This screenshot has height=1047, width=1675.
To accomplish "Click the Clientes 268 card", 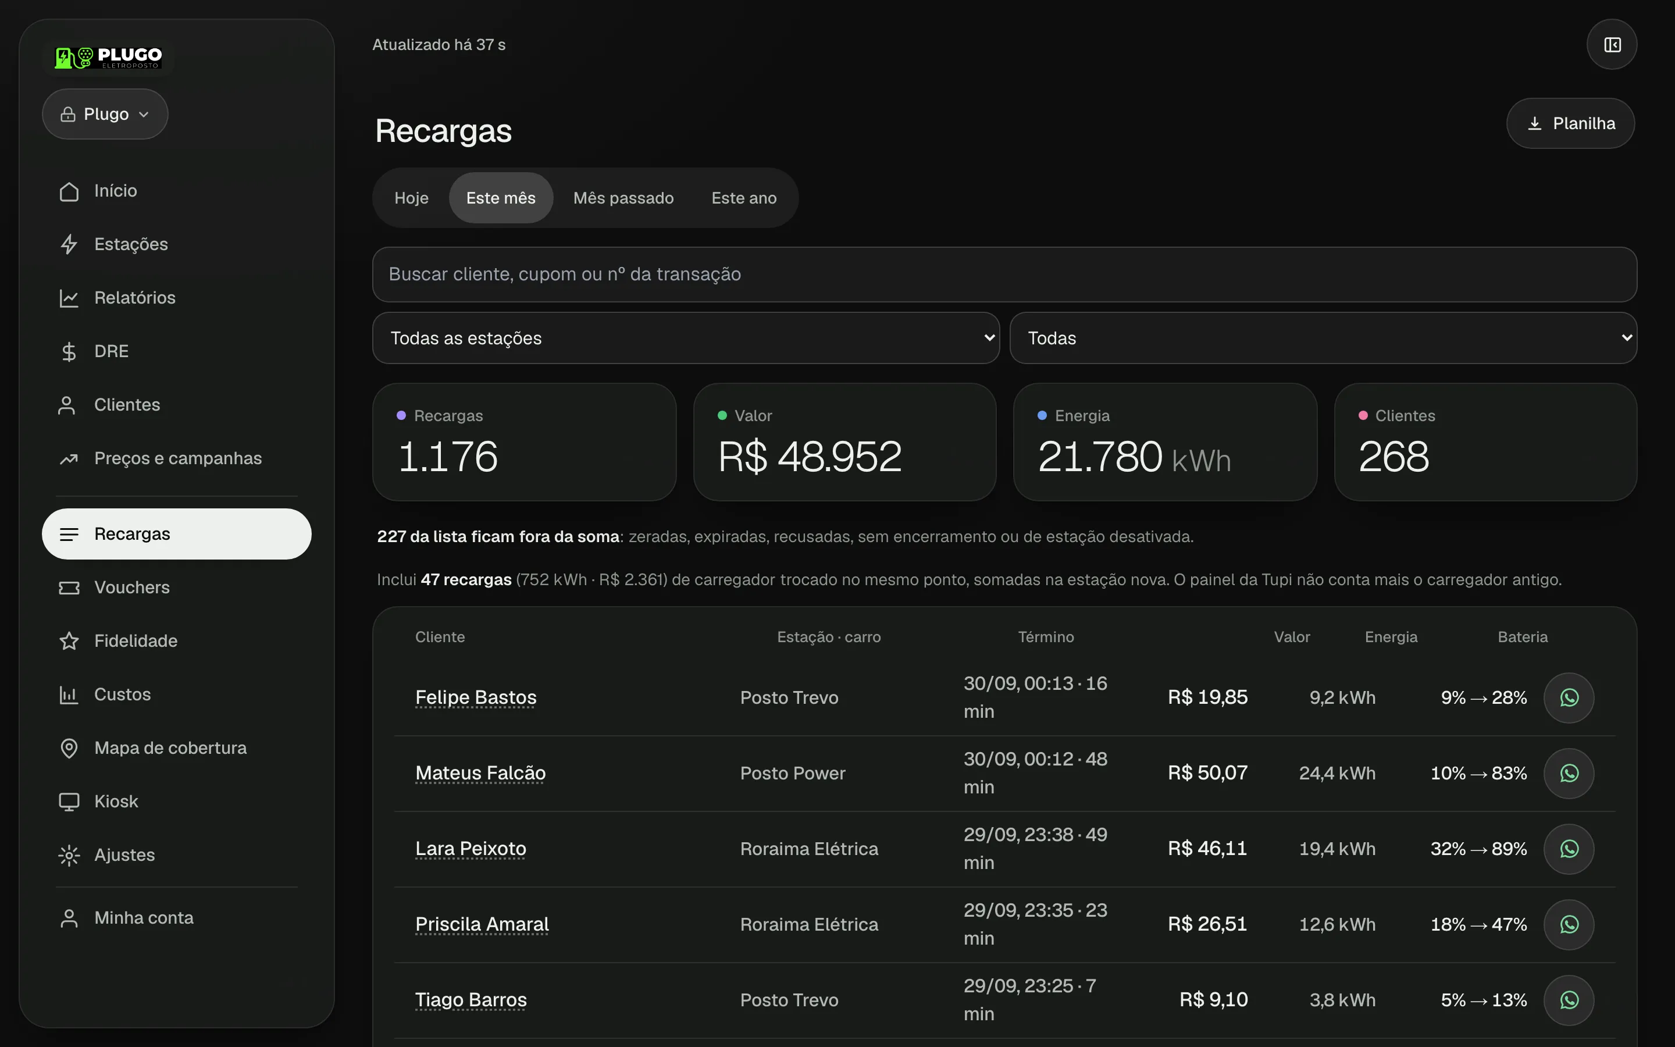I will coord(1485,442).
